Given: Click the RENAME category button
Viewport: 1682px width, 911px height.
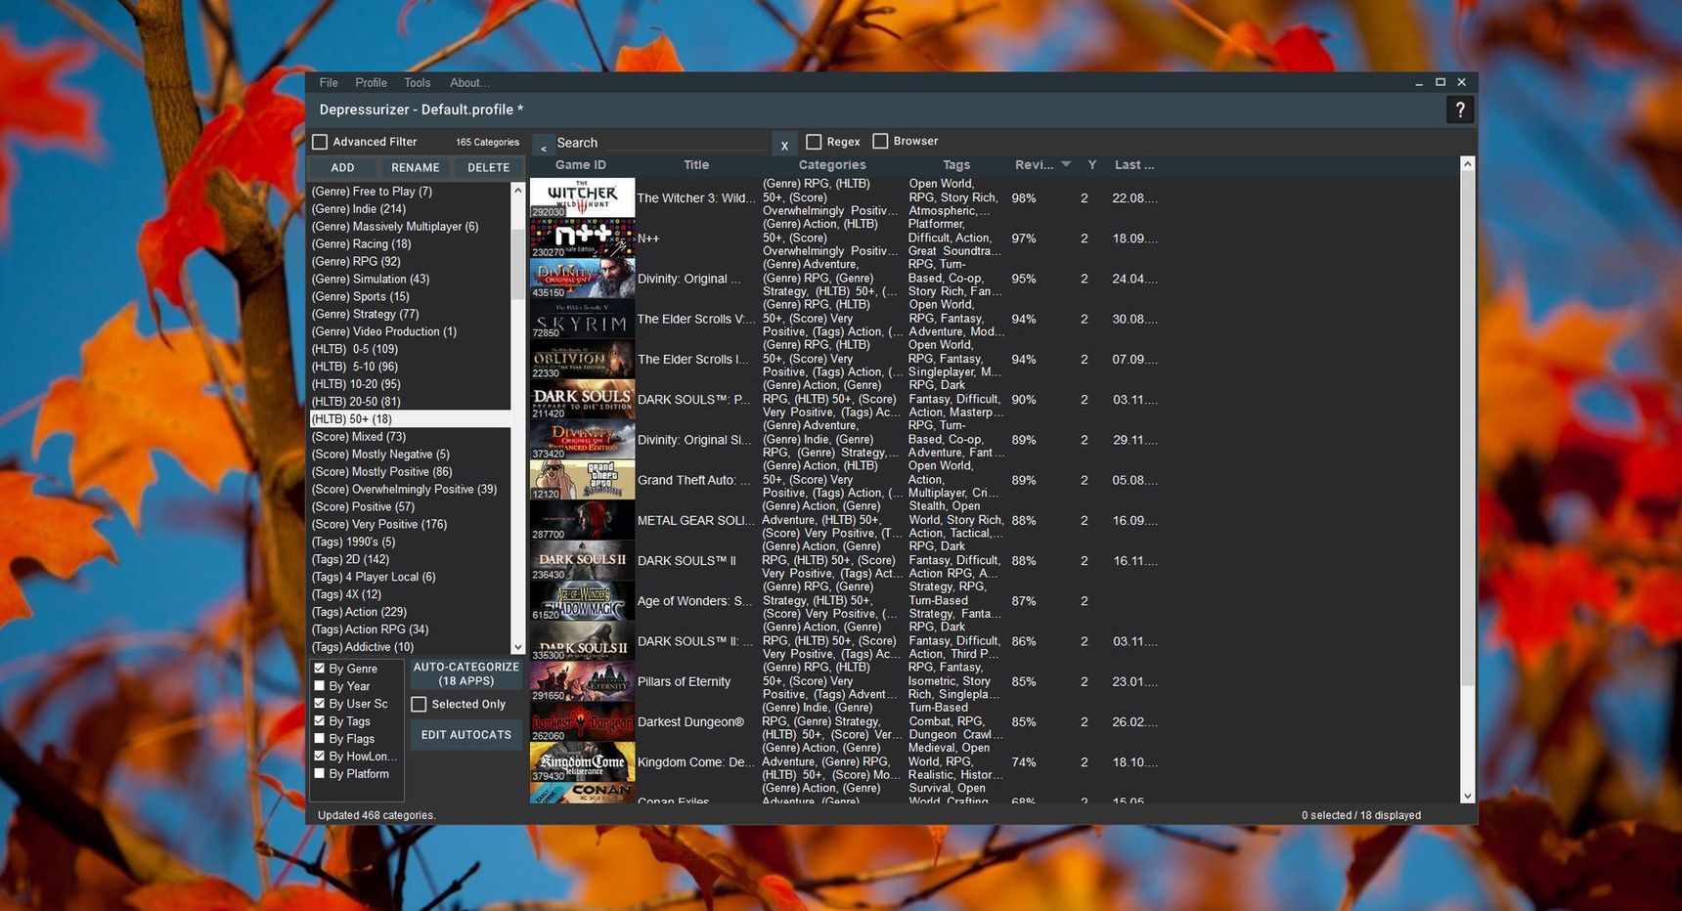Looking at the screenshot, I should 416,167.
